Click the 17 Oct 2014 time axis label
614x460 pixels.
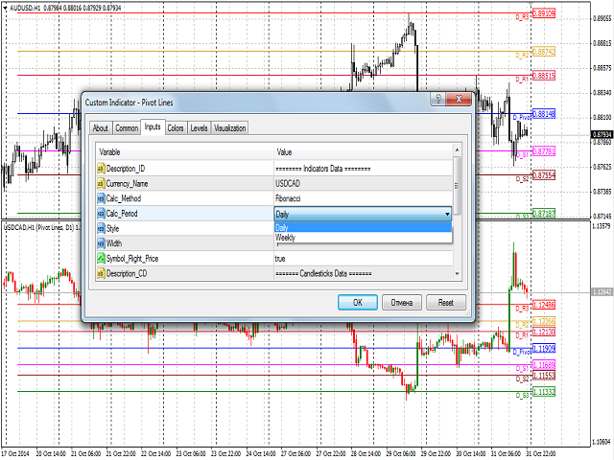15,453
